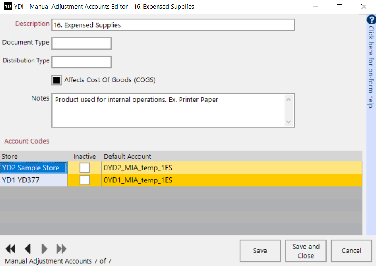Mark YD2 Sample Store as inactive
This screenshot has width=376, height=266.
(x=85, y=168)
